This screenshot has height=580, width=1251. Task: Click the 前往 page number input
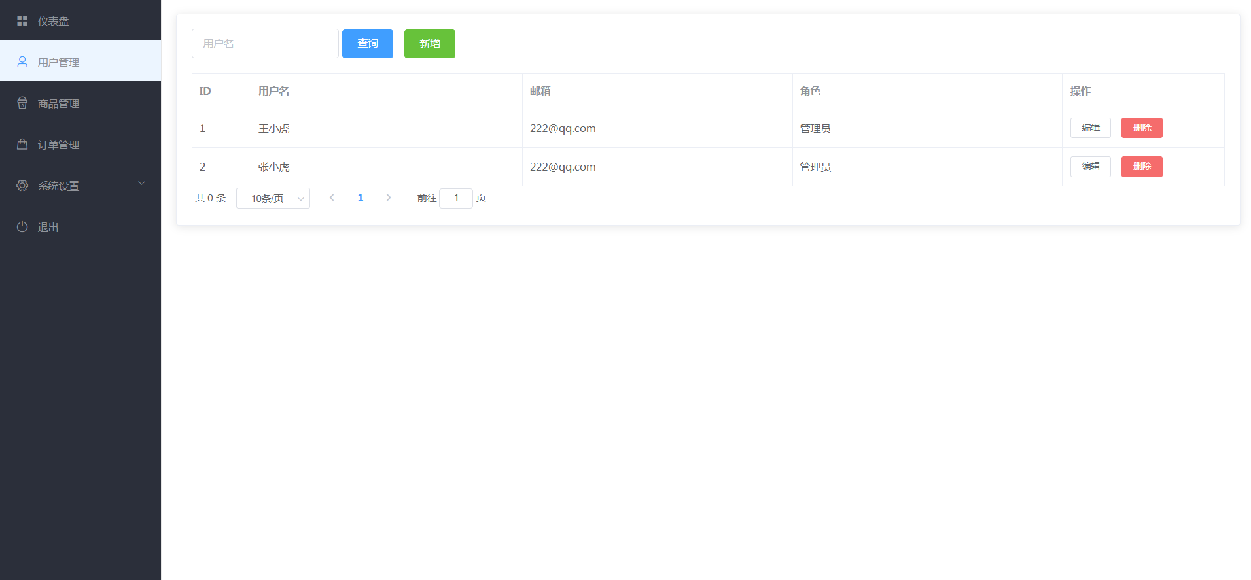[456, 198]
